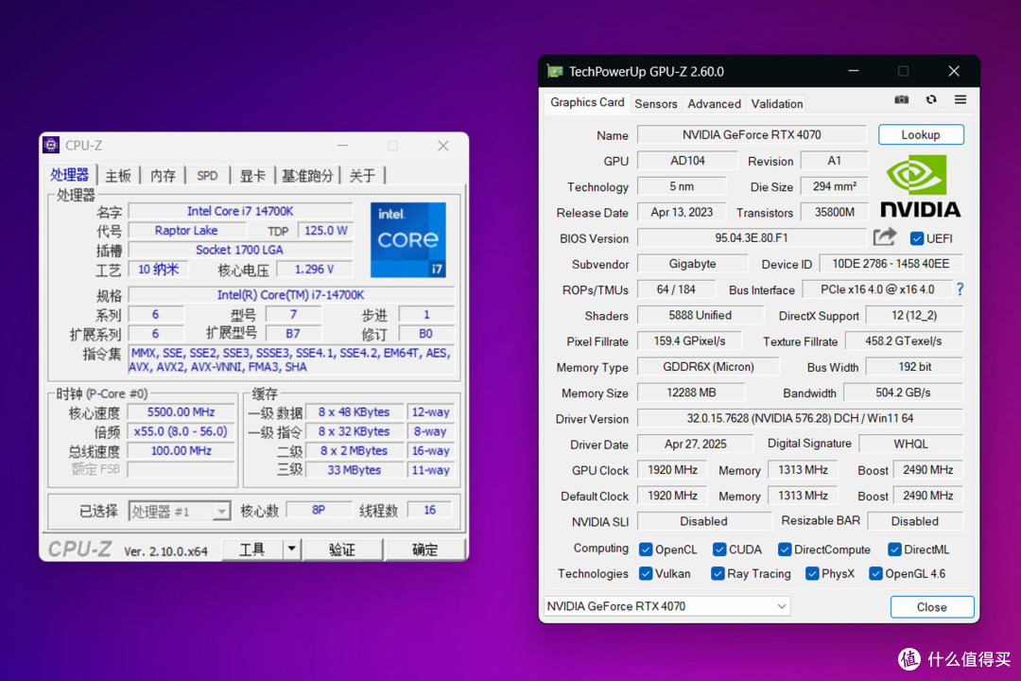Click the Close button in GPU-Z
1021x681 pixels.
pyautogui.click(x=932, y=606)
